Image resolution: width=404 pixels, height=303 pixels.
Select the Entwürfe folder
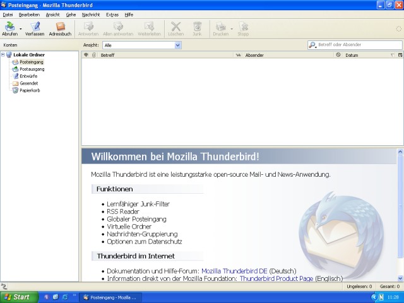coord(28,76)
